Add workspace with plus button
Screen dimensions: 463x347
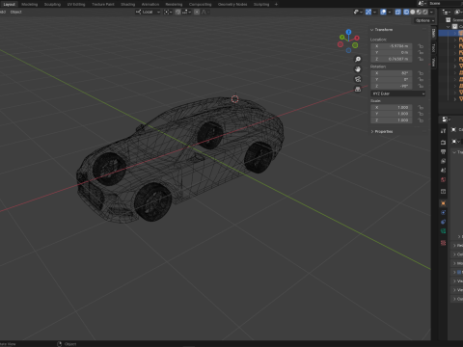276,4
